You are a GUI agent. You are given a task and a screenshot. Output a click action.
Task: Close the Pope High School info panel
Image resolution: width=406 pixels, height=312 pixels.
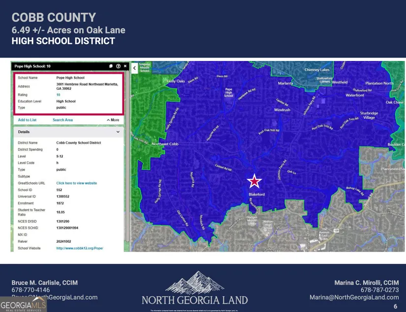point(125,66)
